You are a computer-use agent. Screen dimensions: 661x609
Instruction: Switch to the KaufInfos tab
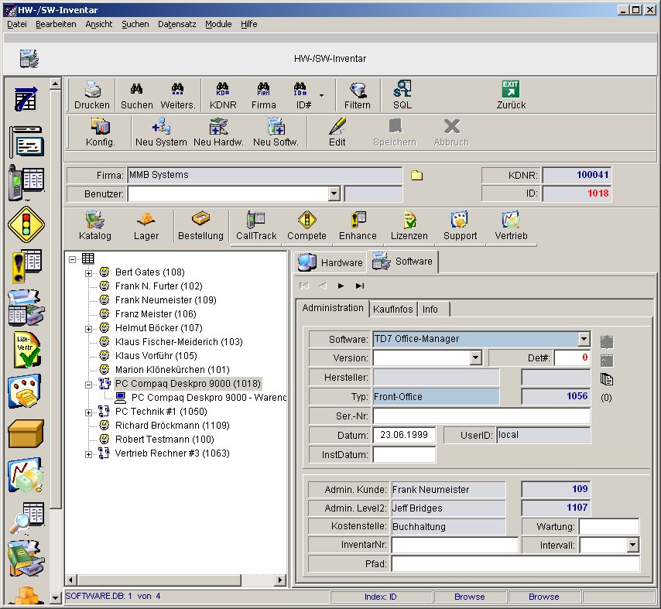tap(392, 310)
